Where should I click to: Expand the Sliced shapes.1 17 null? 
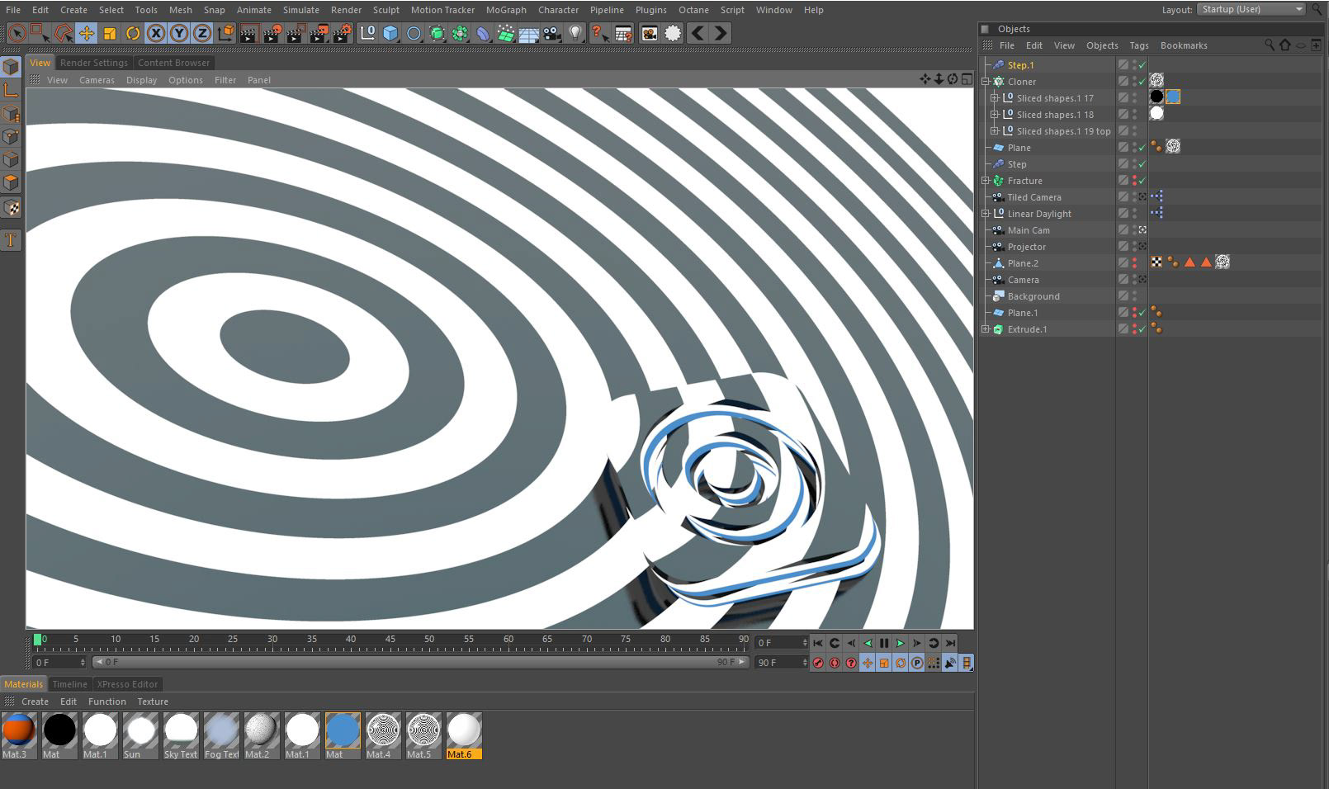tap(995, 98)
